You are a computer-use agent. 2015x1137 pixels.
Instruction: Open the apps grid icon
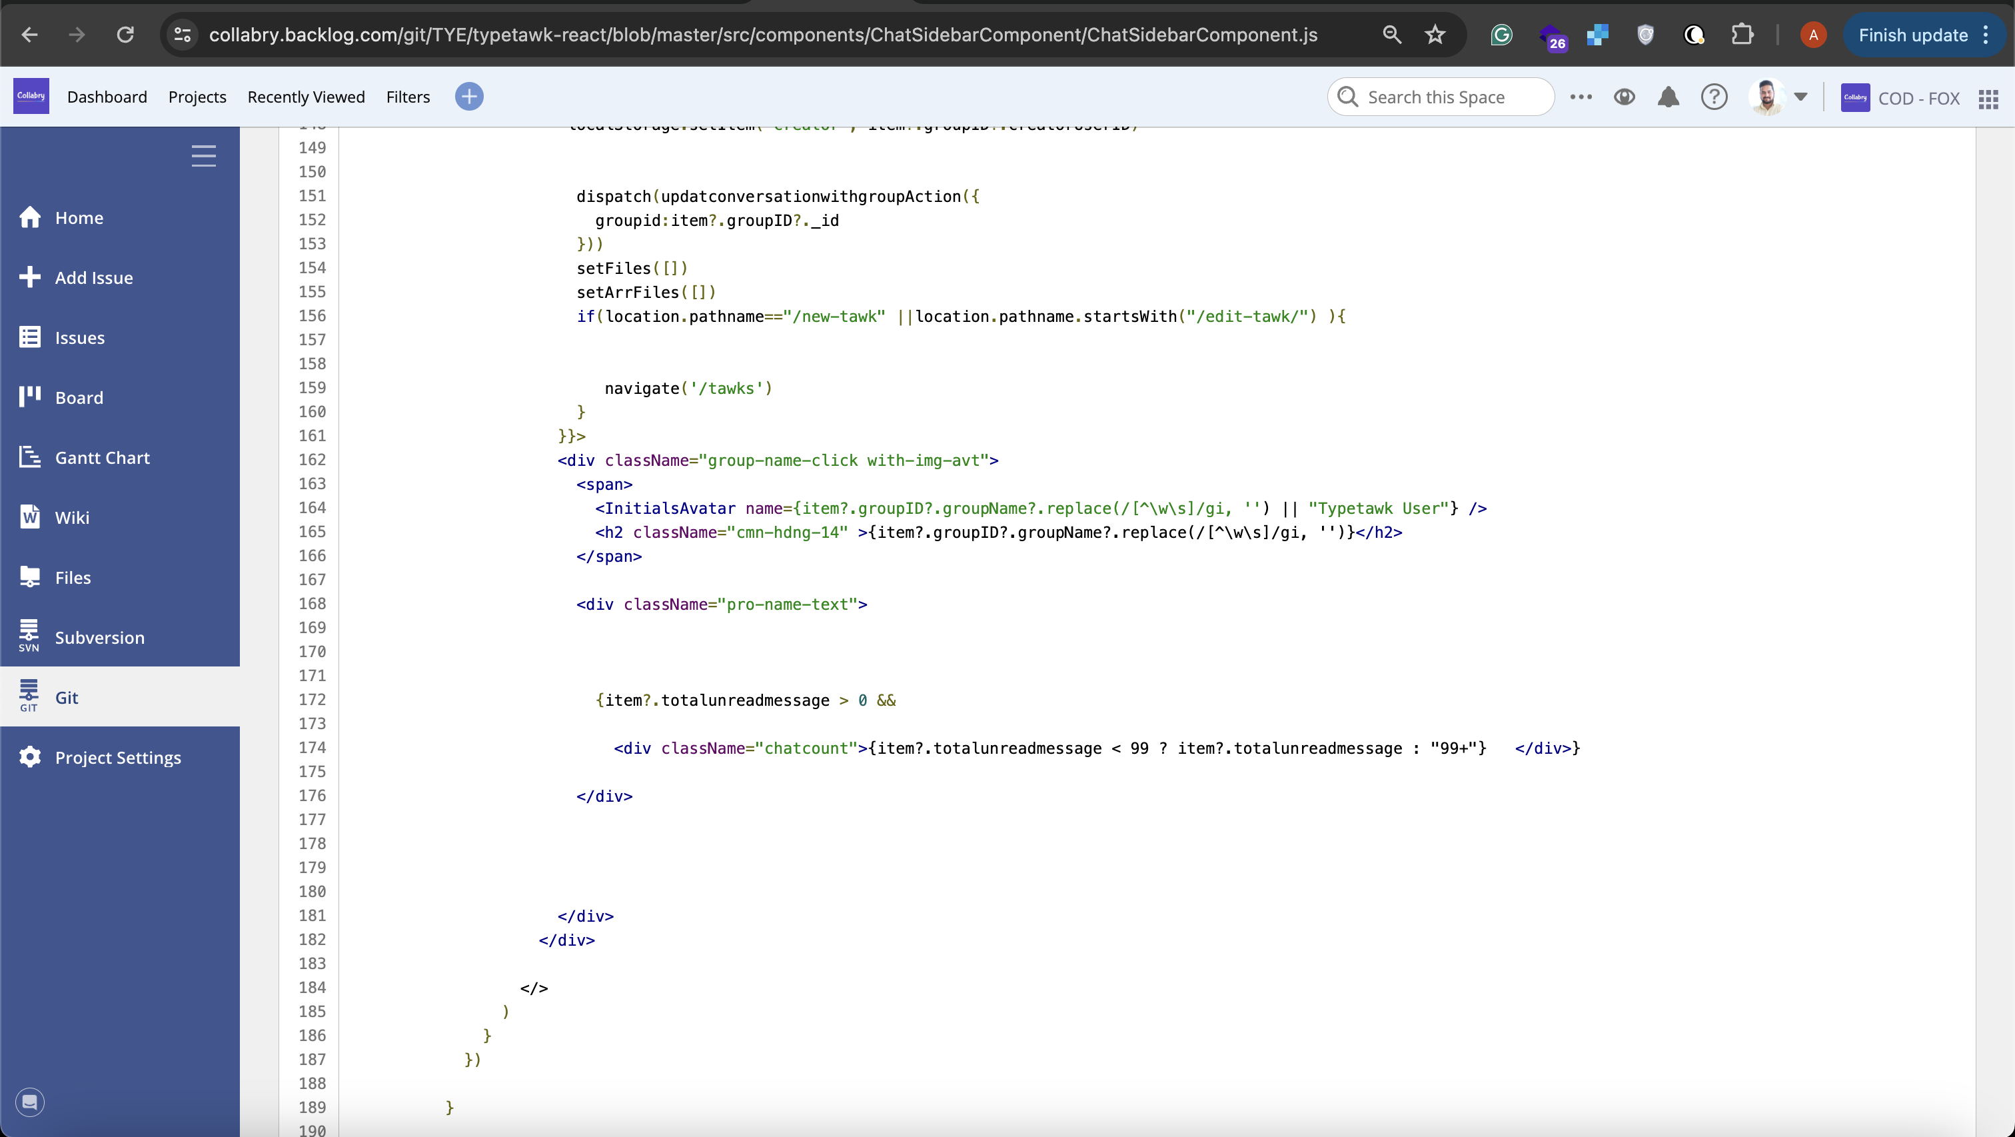(x=1988, y=99)
